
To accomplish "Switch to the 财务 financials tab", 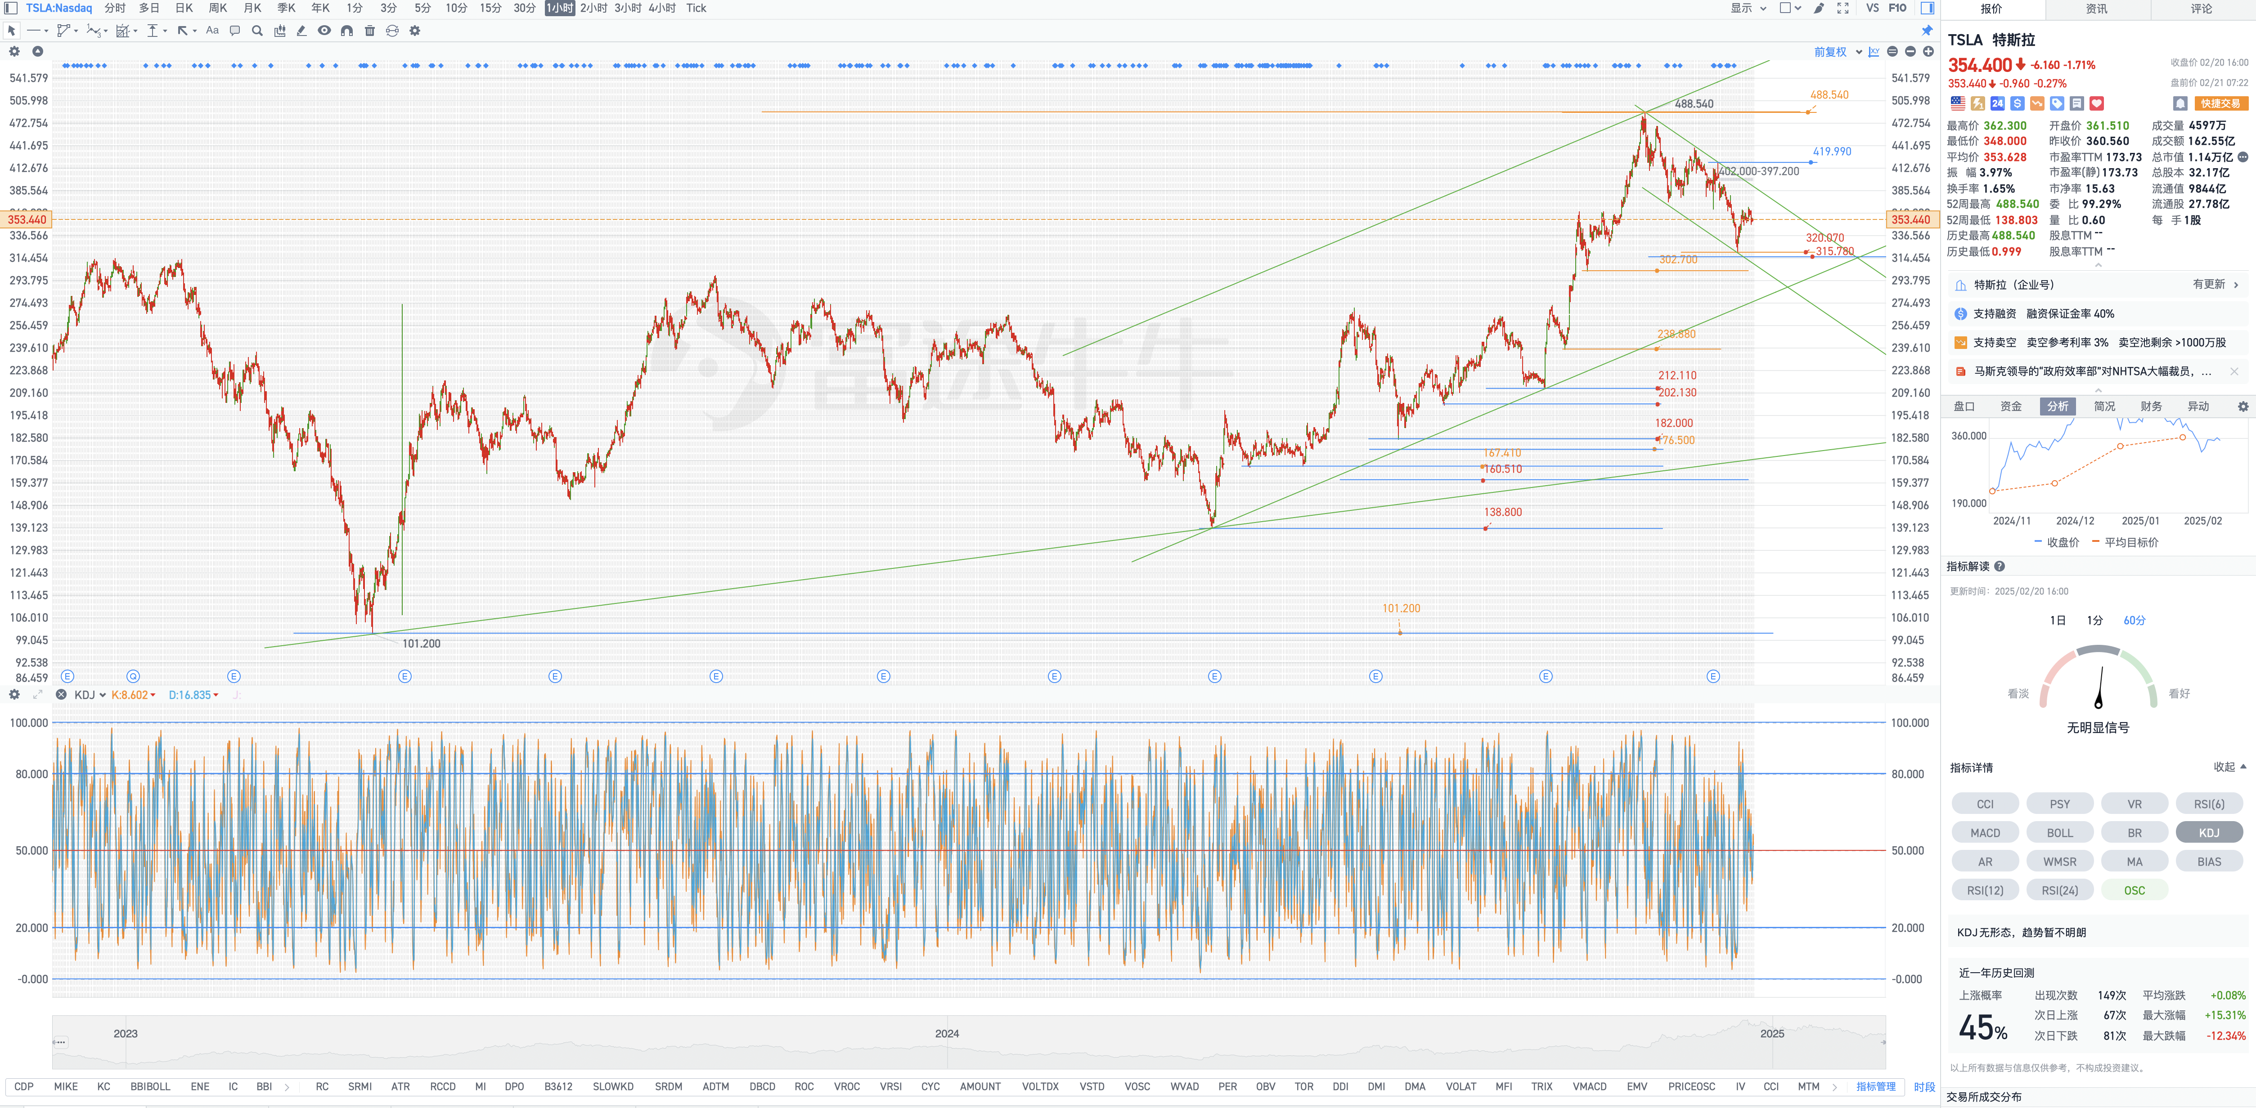I will coord(2151,406).
